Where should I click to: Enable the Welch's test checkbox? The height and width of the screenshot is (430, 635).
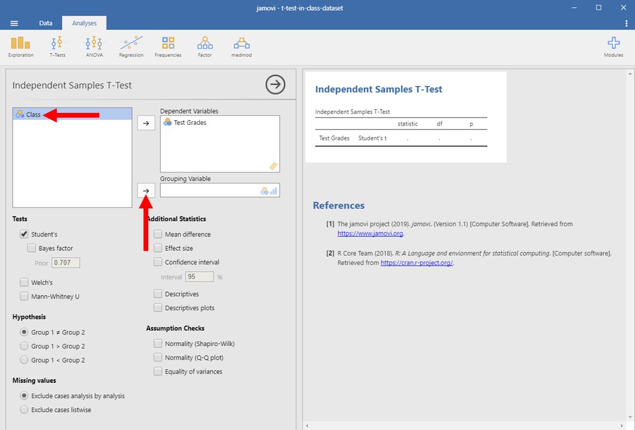point(25,282)
